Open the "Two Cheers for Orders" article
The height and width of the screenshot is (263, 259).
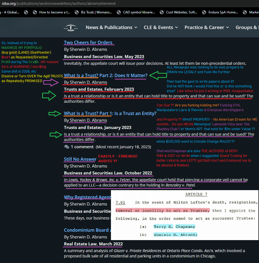coord(88,43)
